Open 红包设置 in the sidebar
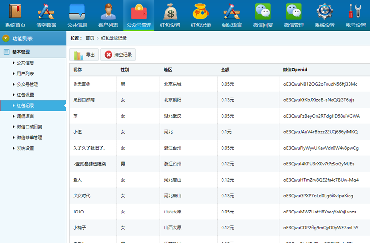 click(x=25, y=95)
